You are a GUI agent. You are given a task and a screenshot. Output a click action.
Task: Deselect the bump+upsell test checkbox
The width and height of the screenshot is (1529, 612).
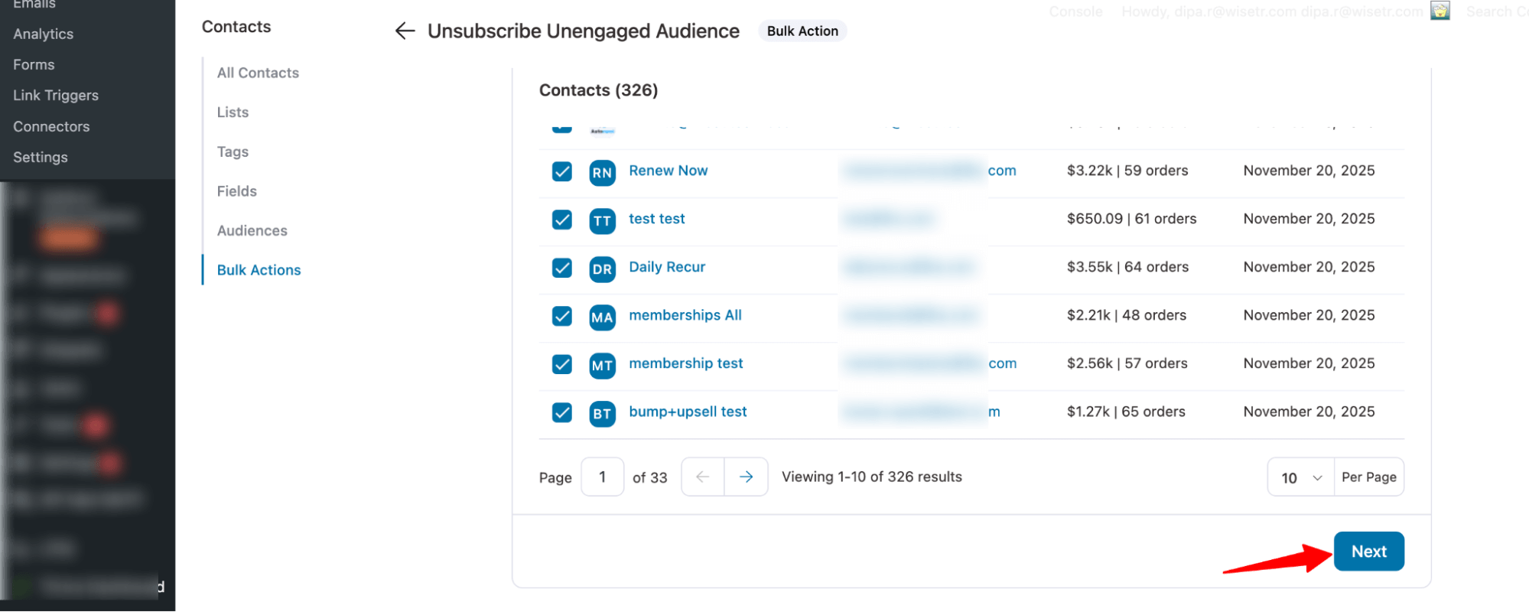click(x=562, y=412)
